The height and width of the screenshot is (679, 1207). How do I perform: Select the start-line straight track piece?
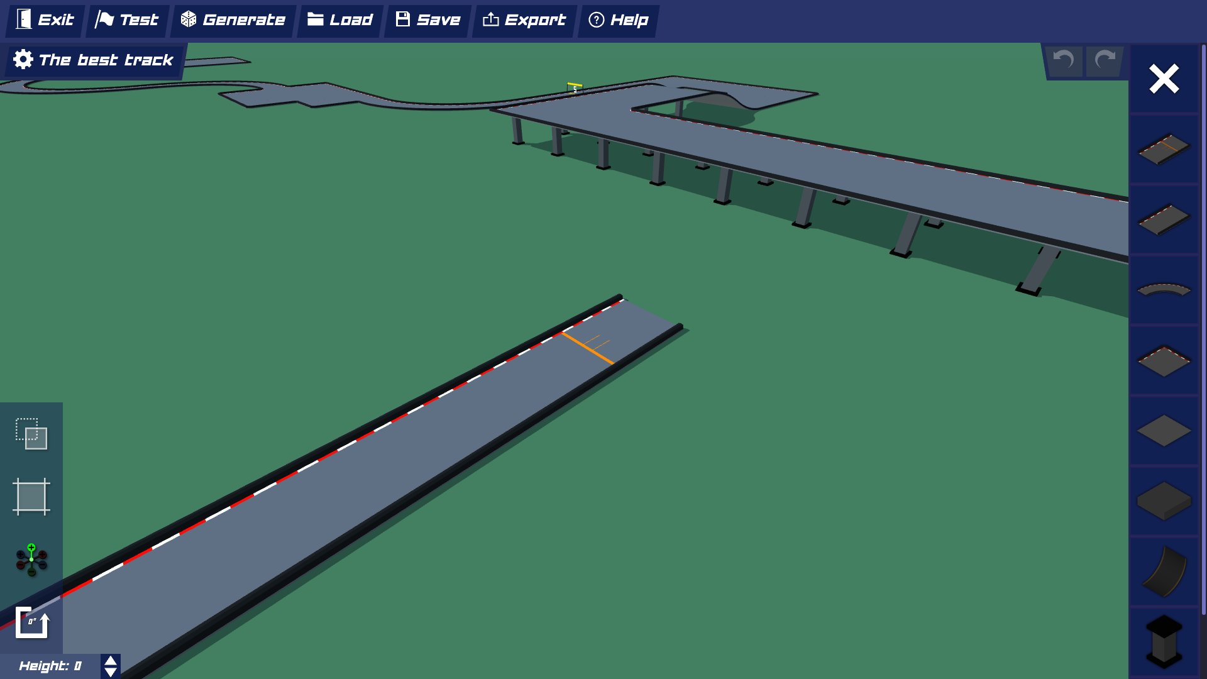1164,149
